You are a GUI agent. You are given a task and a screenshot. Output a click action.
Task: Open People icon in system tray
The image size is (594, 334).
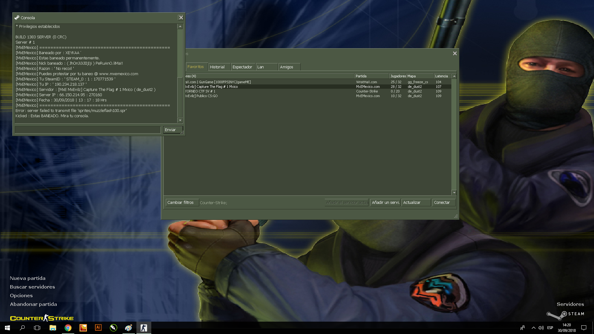pos(523,328)
